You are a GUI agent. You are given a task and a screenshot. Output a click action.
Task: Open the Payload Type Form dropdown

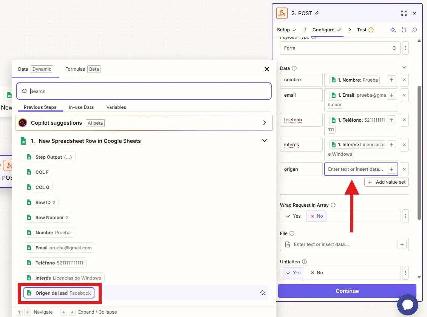(340, 48)
